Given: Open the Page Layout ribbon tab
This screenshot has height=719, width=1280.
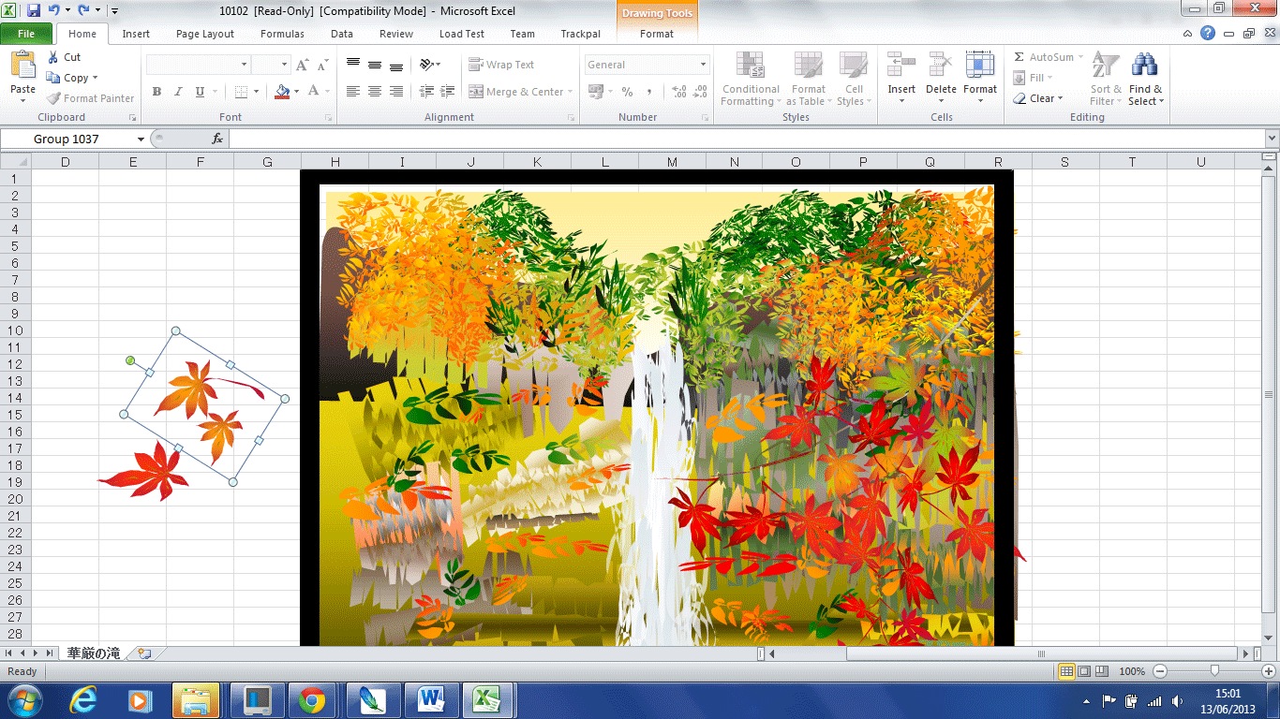Looking at the screenshot, I should click(205, 34).
